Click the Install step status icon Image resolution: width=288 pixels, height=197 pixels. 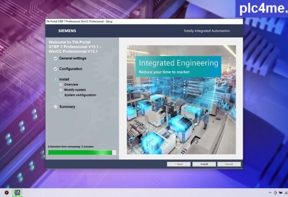click(x=55, y=80)
